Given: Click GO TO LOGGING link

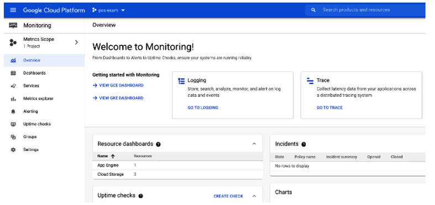Looking at the screenshot, I should point(203,107).
